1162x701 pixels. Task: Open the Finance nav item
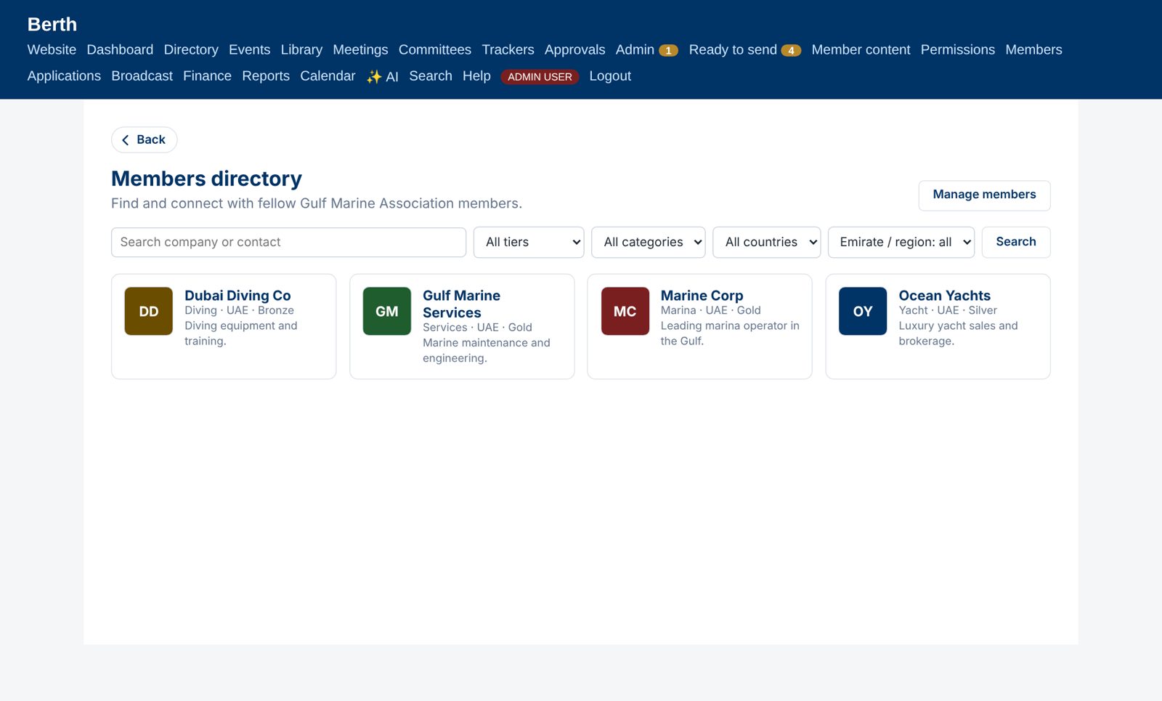pos(207,76)
